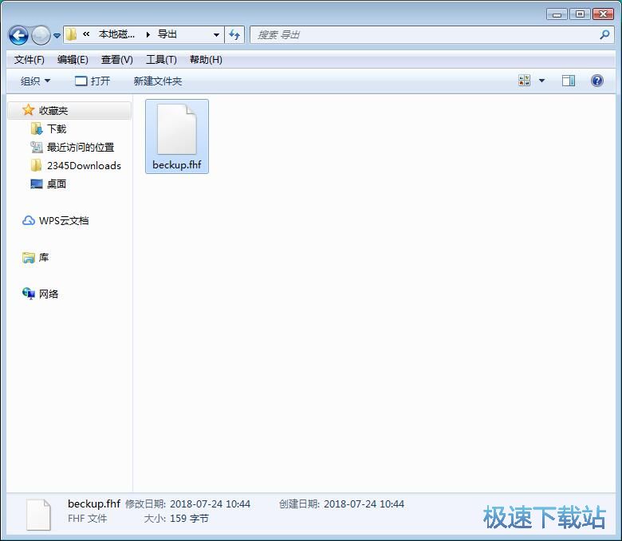Select 库 in the navigation pane
This screenshot has width=622, height=541.
(44, 257)
